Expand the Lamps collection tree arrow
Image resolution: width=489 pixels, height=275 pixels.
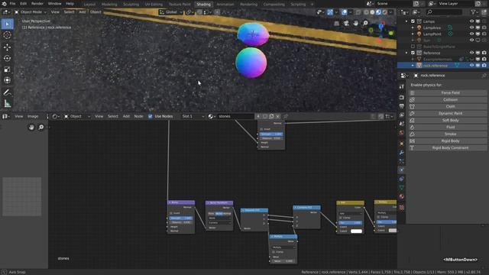(x=406, y=21)
